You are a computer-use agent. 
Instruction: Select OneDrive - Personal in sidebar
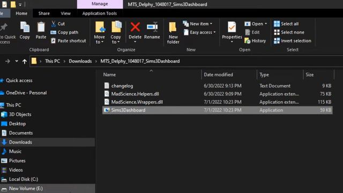(x=26, y=93)
